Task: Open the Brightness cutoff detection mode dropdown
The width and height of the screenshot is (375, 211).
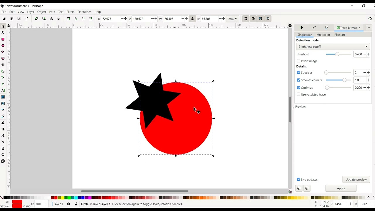Action: pyautogui.click(x=333, y=47)
